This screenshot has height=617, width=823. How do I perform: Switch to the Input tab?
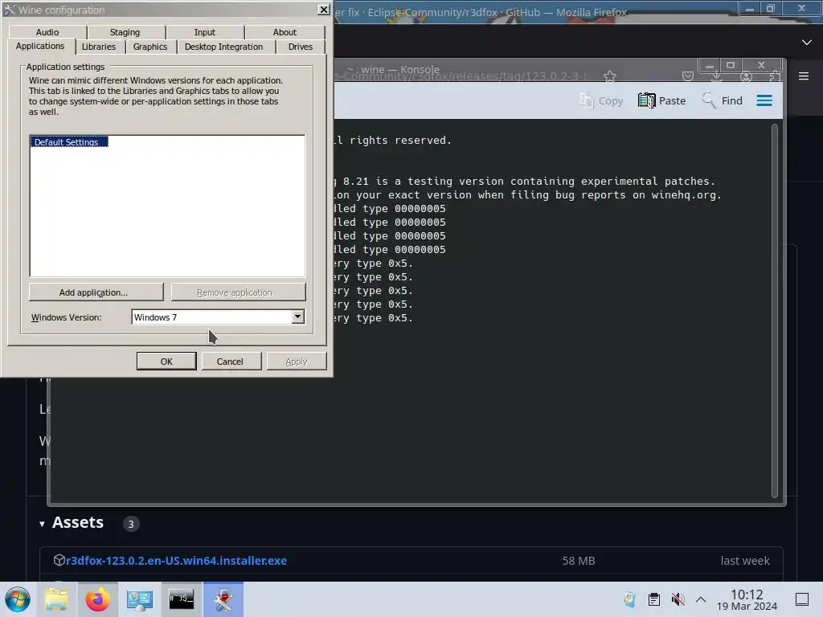pos(205,32)
